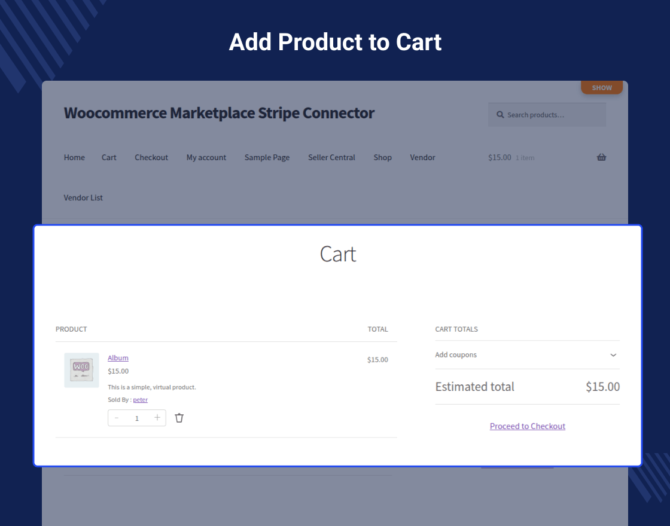The image size is (670, 526).
Task: Click the Woocommerce Marketplace Stripe Connector title
Action: [219, 113]
